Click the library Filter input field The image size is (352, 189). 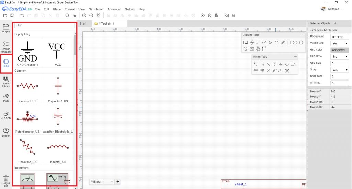[x=44, y=25]
